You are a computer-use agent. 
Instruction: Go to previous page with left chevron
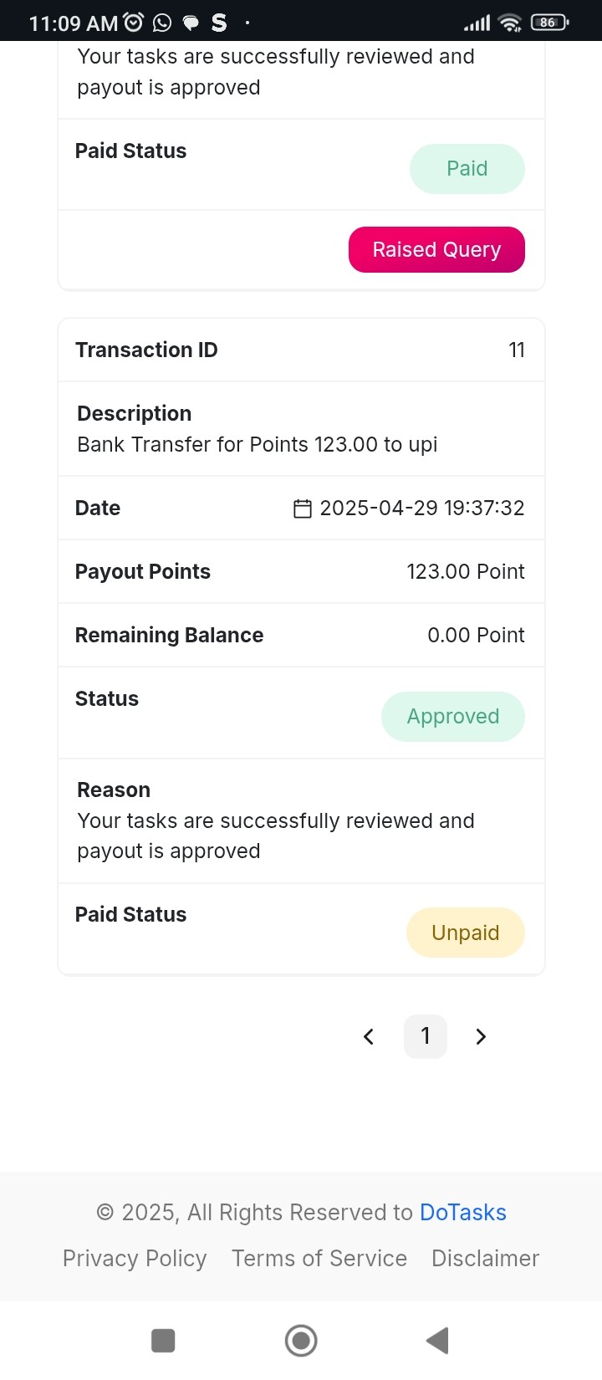pyautogui.click(x=369, y=1037)
